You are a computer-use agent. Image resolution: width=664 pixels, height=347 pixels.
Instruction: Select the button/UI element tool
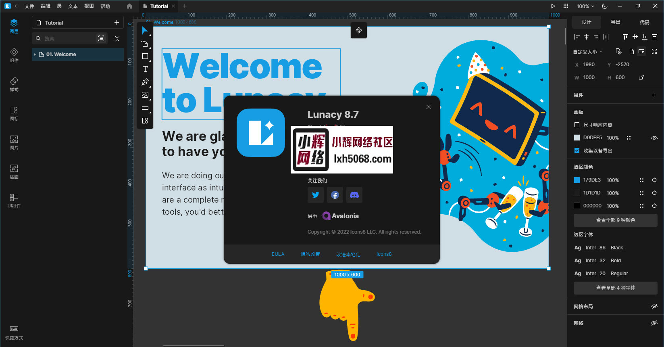[145, 108]
